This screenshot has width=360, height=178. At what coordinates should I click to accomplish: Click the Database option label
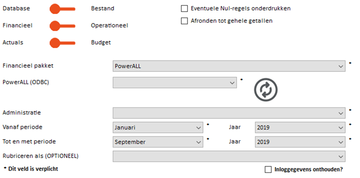pos(16,9)
